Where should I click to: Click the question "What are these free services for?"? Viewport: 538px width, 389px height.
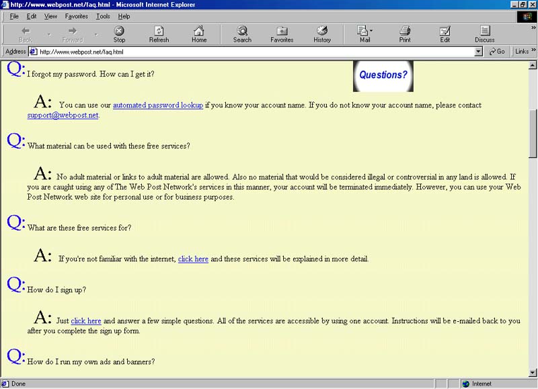79,228
